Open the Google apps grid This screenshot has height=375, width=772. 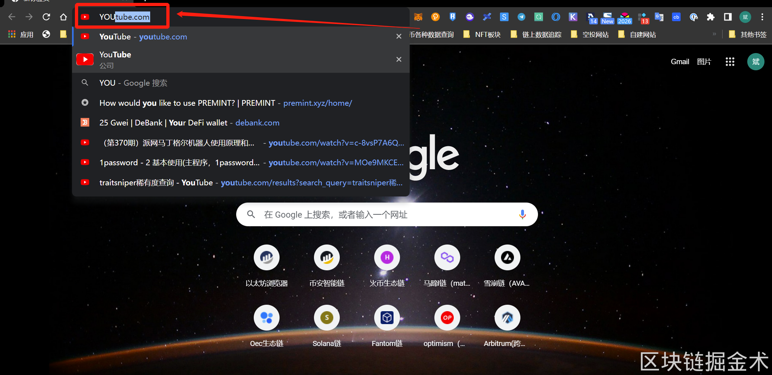click(730, 62)
